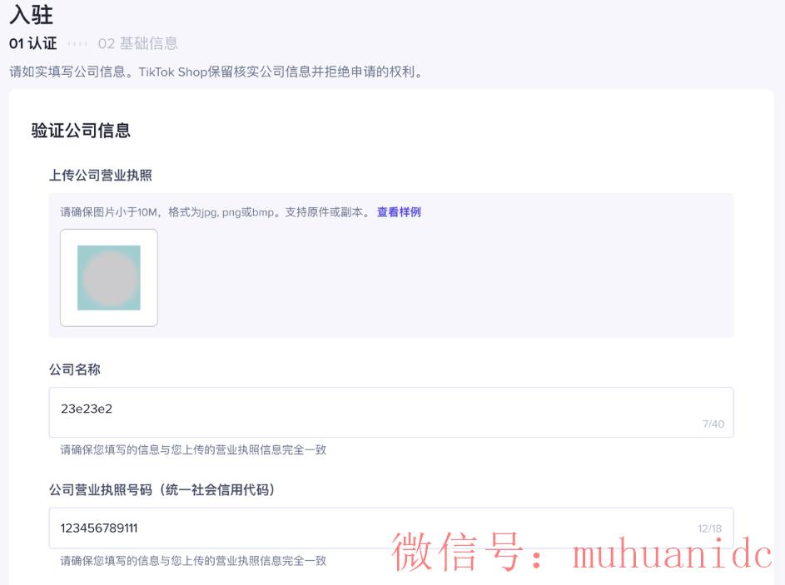Screen dimensions: 785x585
Task: Click the 7/40 character counter
Action: [713, 424]
